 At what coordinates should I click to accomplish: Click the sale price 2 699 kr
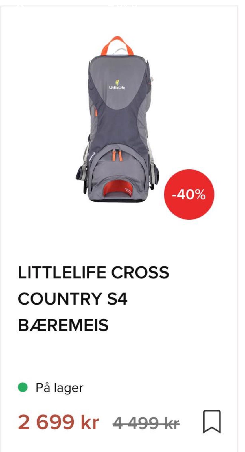(x=58, y=422)
